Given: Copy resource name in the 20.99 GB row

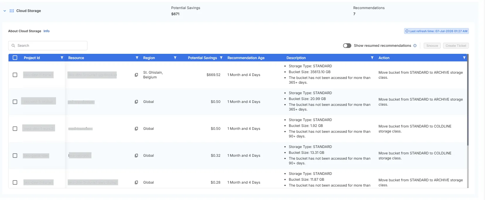Looking at the screenshot, I should [x=136, y=102].
